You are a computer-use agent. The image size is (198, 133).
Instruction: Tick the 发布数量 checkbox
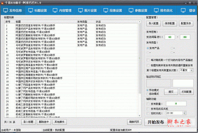click(x=148, y=104)
